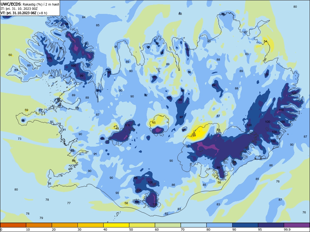Click the humidity value 48 on the map
This screenshot has width=310, height=232.
[x=117, y=129]
